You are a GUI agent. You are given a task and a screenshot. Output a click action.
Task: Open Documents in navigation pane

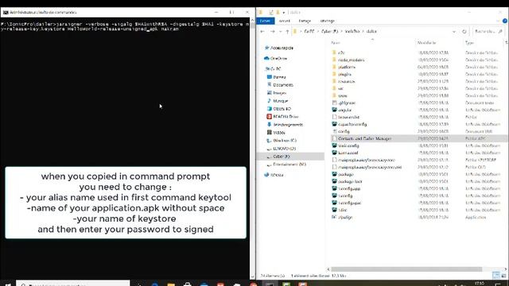tap(280, 85)
